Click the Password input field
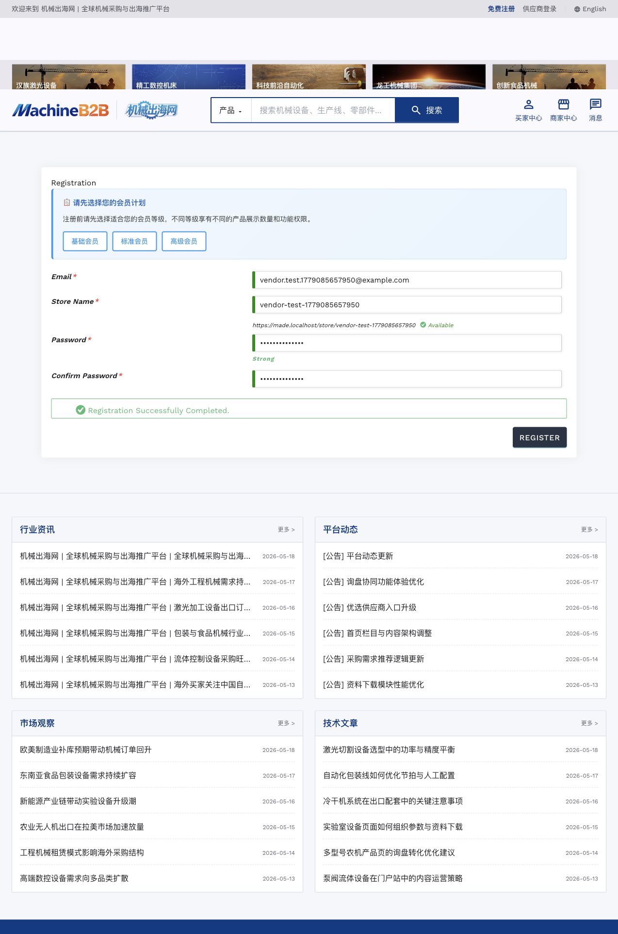Image resolution: width=618 pixels, height=934 pixels. click(407, 343)
